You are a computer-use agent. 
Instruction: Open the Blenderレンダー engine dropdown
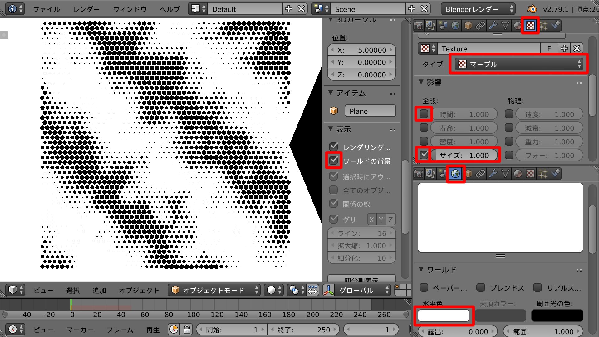coord(478,9)
